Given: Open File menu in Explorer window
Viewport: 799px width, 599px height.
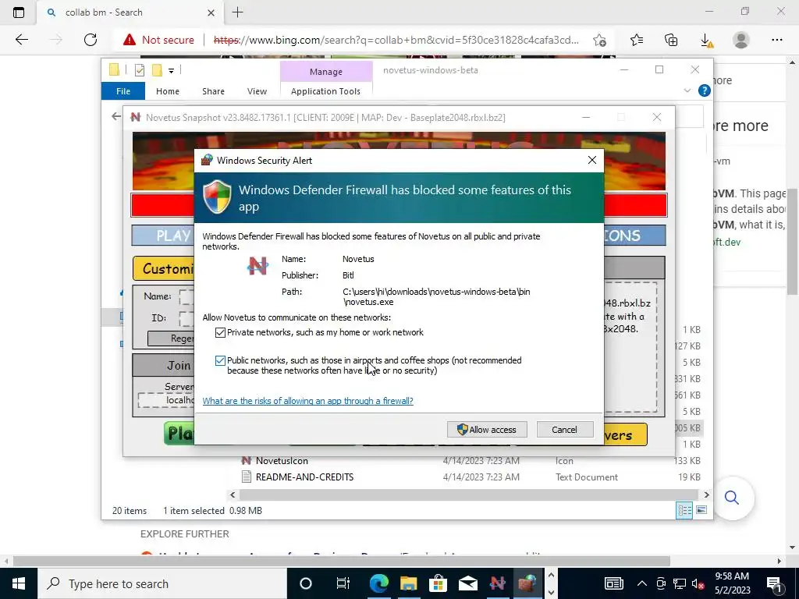Looking at the screenshot, I should tap(123, 91).
